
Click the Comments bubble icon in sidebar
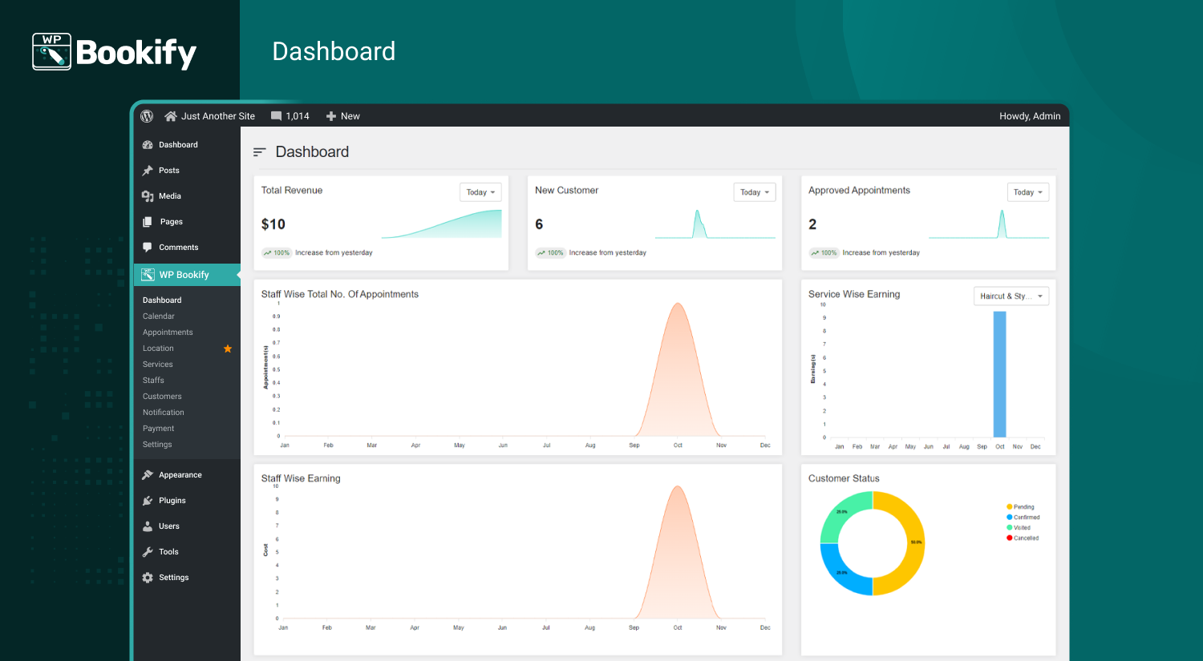tap(148, 247)
